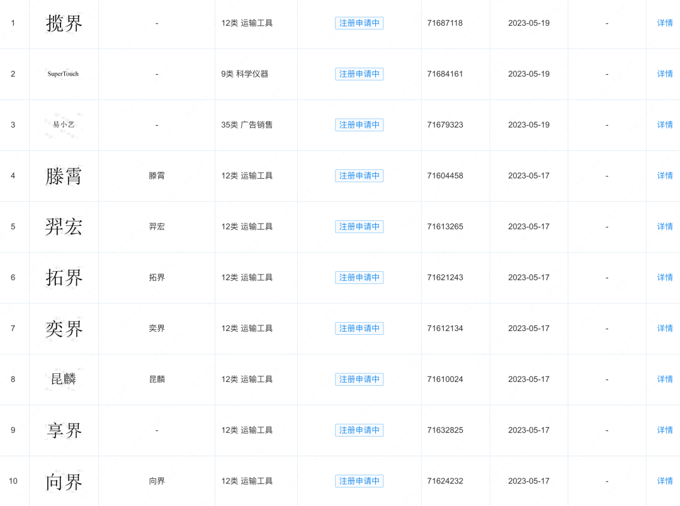Image resolution: width=680 pixels, height=506 pixels.
Task: Click the 向界 trademark image
Action: 64,481
